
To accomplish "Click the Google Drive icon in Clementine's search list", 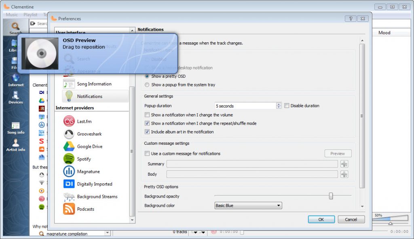I will pyautogui.click(x=42, y=100).
